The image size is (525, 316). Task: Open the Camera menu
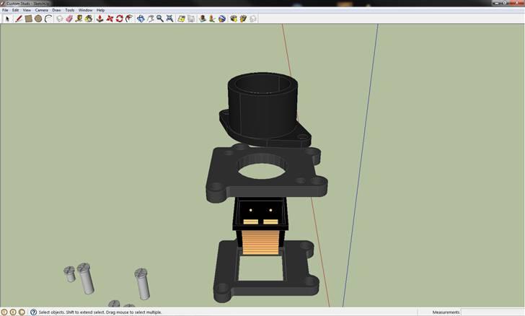pos(42,11)
